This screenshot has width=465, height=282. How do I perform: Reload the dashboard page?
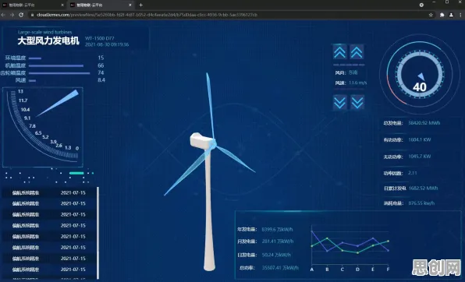(21, 15)
